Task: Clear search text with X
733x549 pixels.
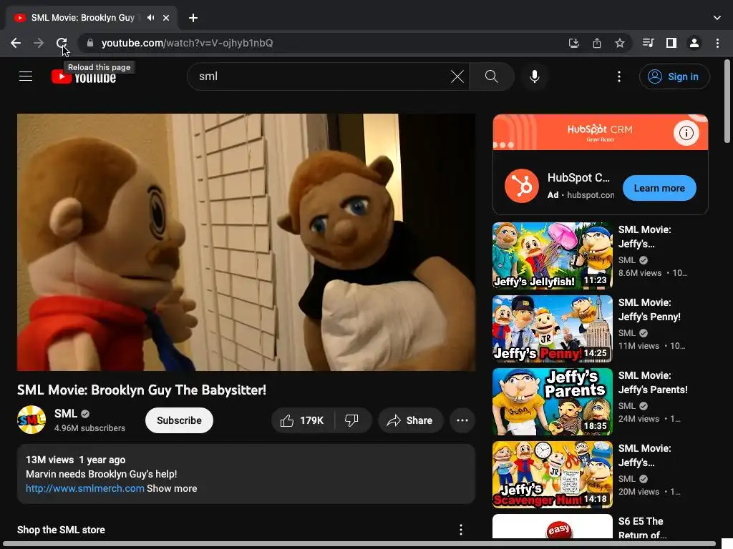Action: (457, 76)
